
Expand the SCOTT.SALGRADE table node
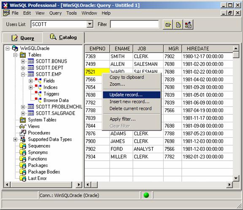[x=23, y=113]
